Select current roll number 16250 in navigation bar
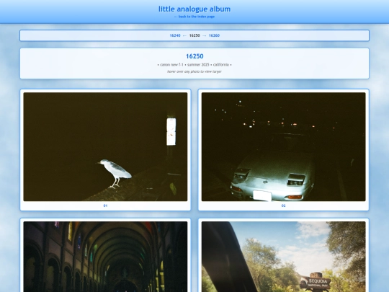Image resolution: width=389 pixels, height=292 pixels. pos(194,35)
